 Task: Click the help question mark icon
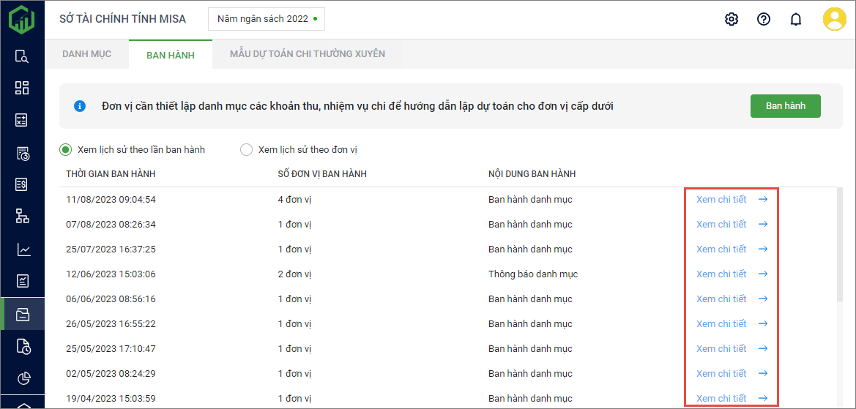[x=764, y=19]
